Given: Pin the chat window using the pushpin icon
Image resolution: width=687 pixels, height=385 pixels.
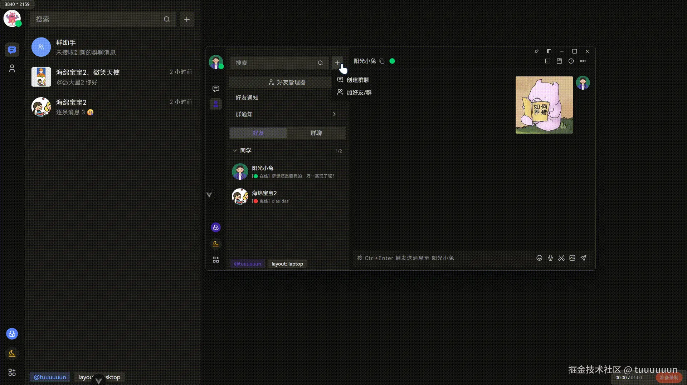Looking at the screenshot, I should click(536, 51).
